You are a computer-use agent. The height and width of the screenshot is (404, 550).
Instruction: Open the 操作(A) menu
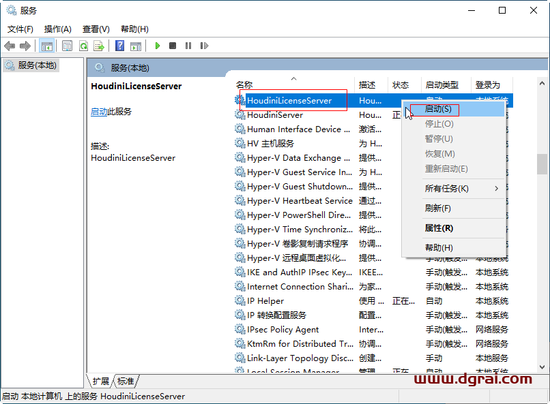[x=58, y=29]
